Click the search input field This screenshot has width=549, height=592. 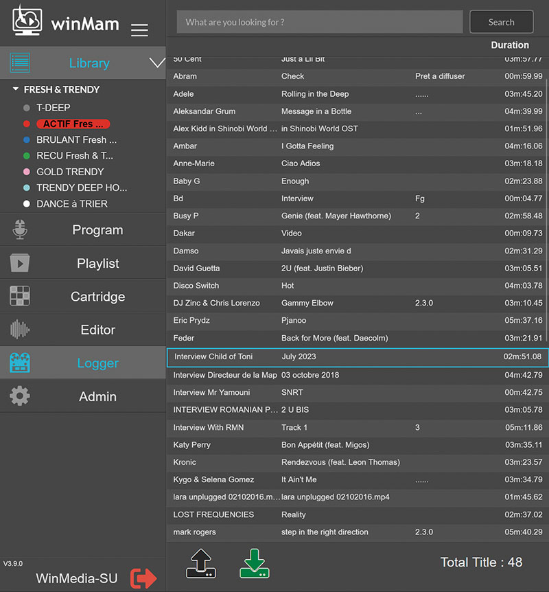click(319, 22)
